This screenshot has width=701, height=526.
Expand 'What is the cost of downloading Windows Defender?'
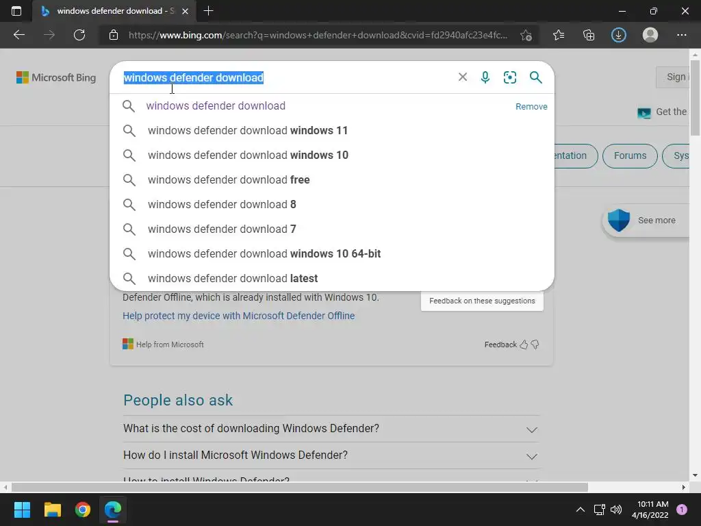tap(331, 429)
